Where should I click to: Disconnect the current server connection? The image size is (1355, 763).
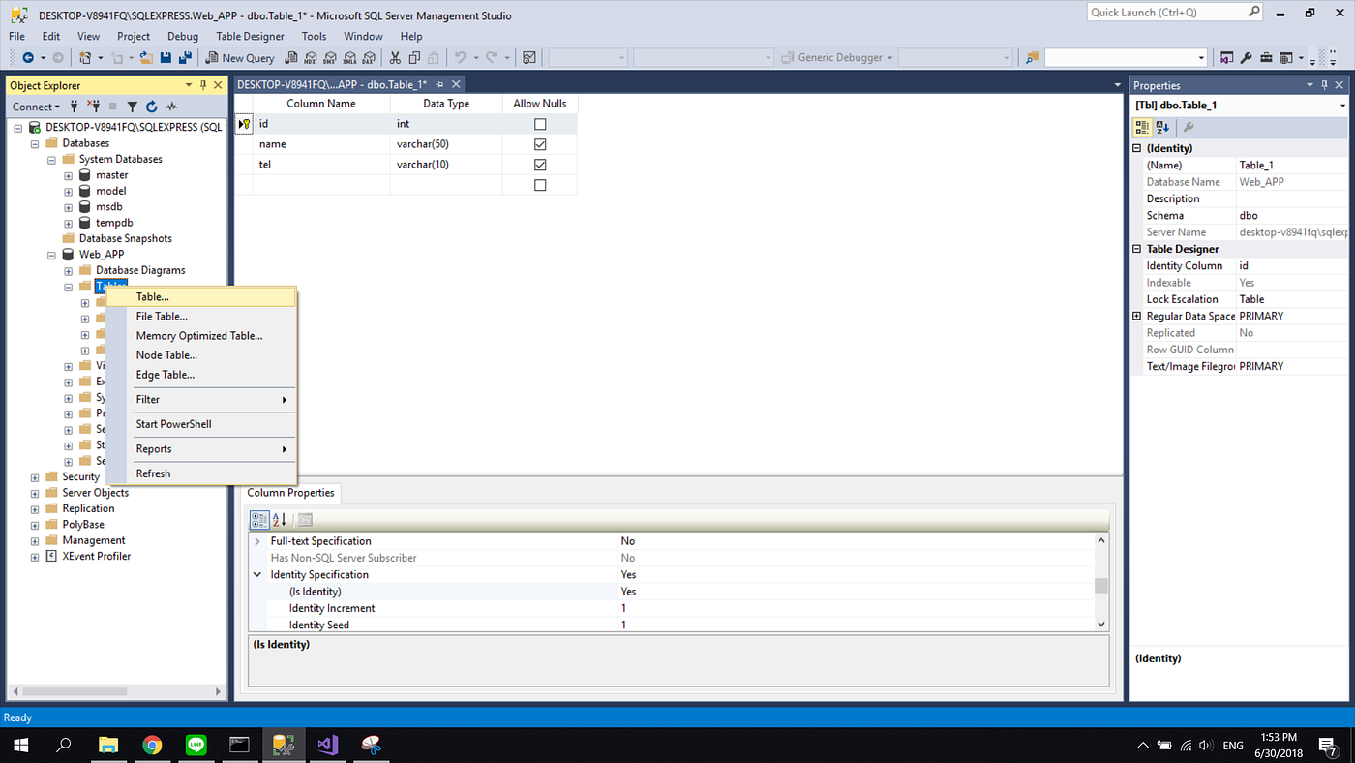[94, 107]
